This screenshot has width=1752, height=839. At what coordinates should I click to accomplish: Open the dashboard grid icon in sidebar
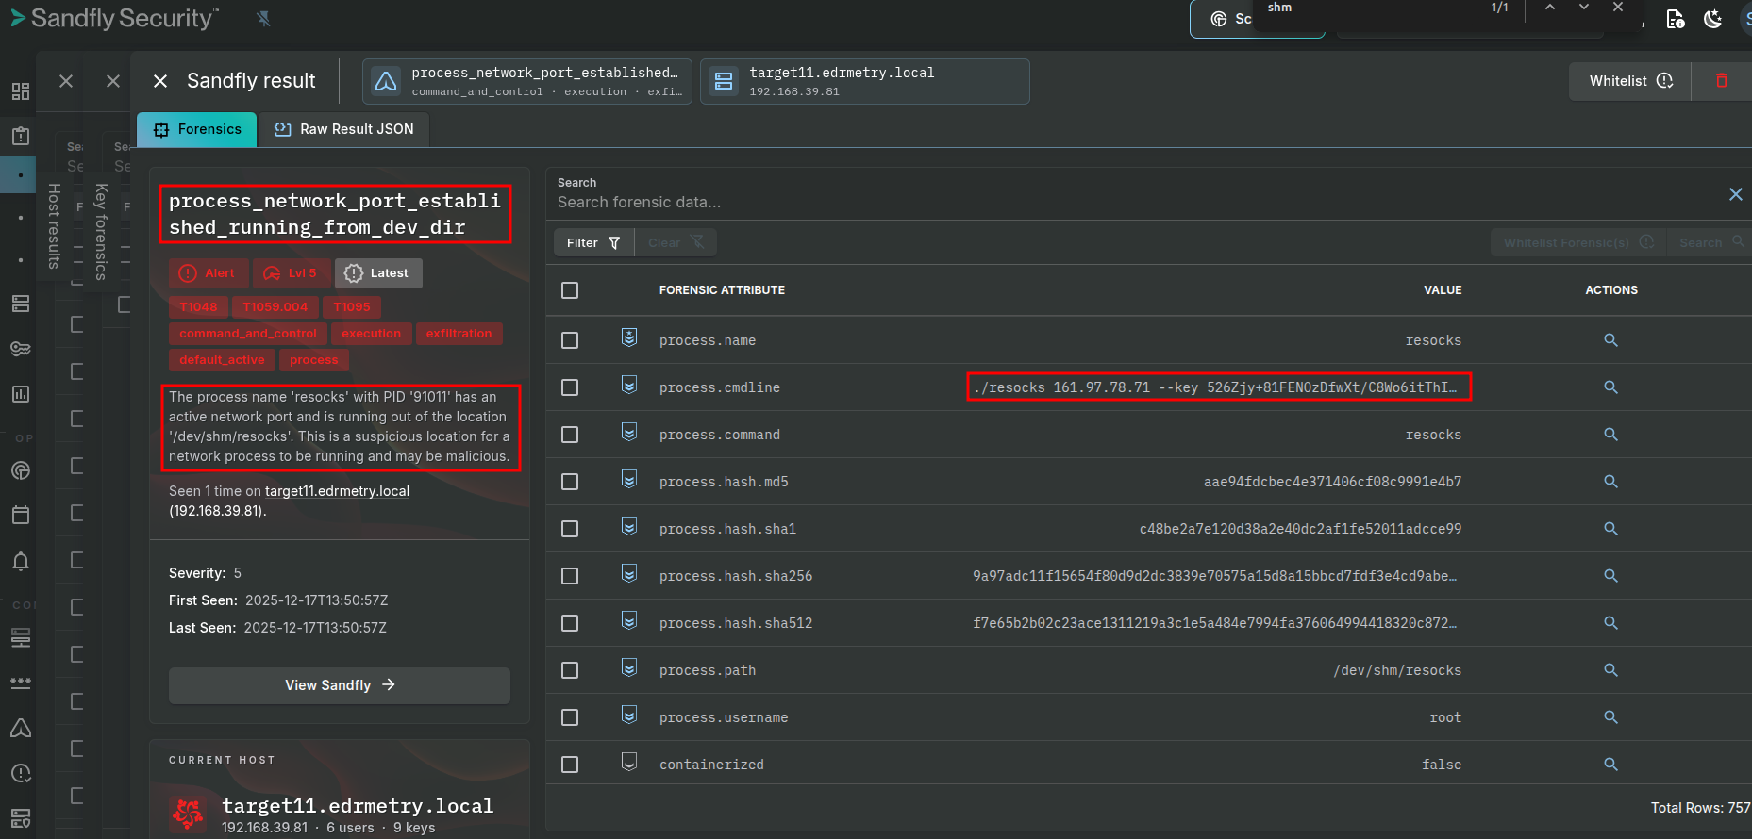tap(21, 91)
